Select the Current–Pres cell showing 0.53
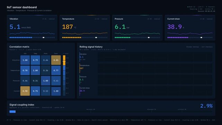This screenshot has width=222, height=125. tap(46, 91)
